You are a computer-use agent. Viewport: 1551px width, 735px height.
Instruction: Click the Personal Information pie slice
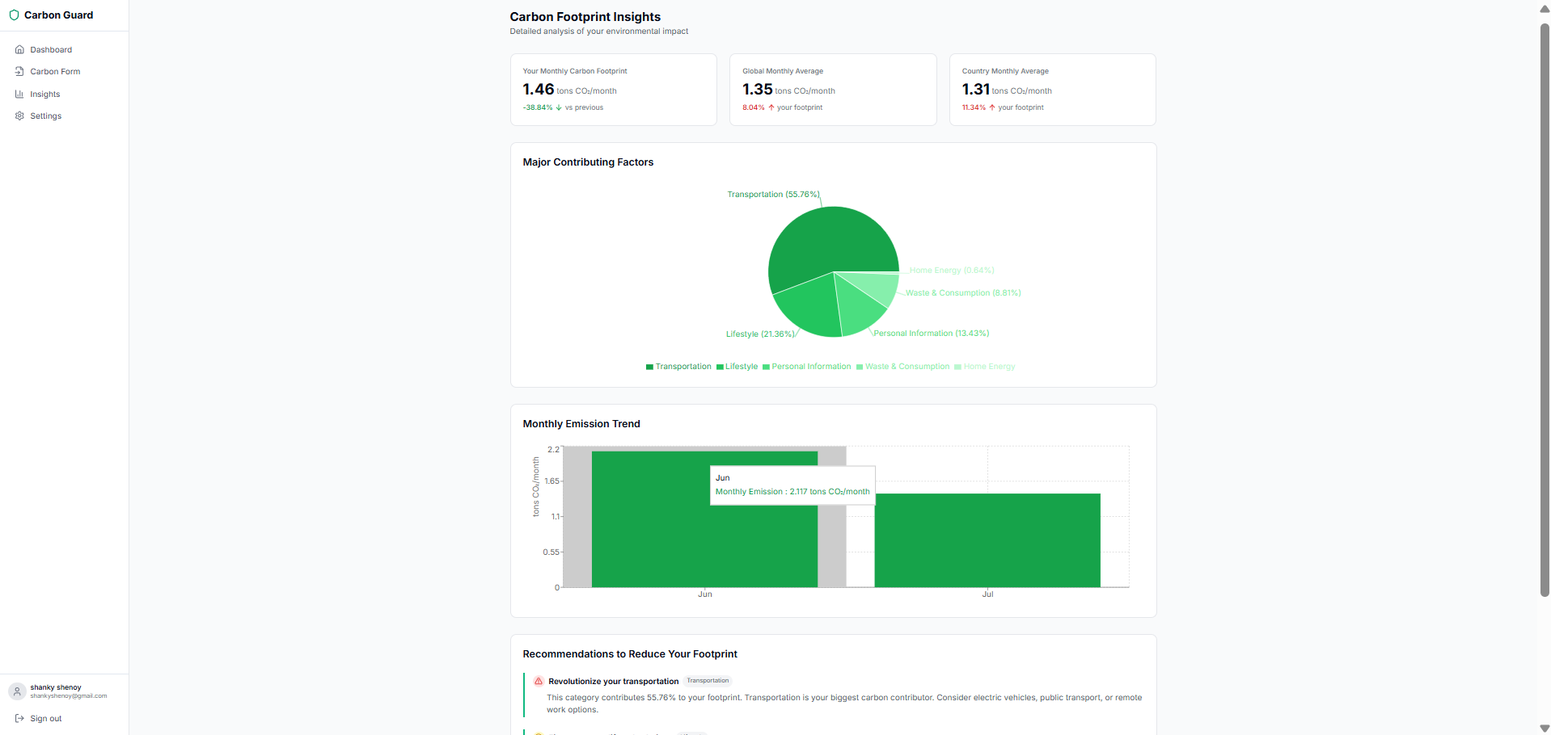pos(859,307)
